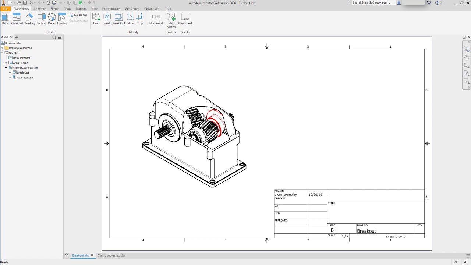Viewport: 471px width, 265px height.
Task: Select the Draft view tool
Action: pos(96,19)
